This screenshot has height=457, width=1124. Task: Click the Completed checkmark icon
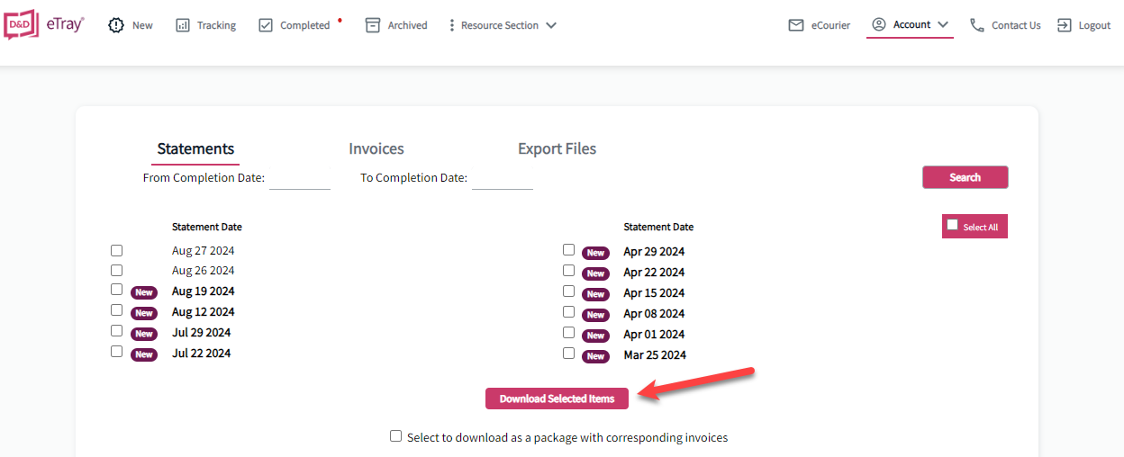coord(266,25)
